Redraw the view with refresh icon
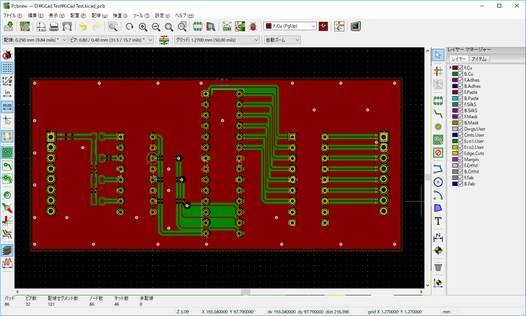Screen dimensions: 526x316 click(x=130, y=26)
